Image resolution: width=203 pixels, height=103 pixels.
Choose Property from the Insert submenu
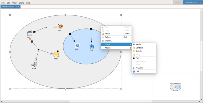[144, 68]
